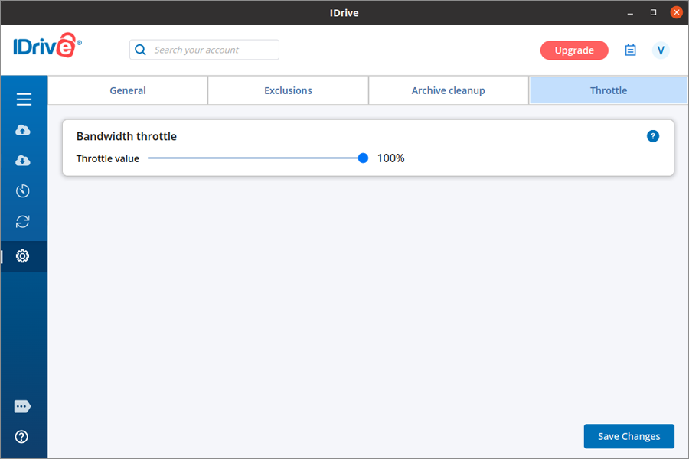Click the Bandwidth throttle help icon

coord(653,136)
